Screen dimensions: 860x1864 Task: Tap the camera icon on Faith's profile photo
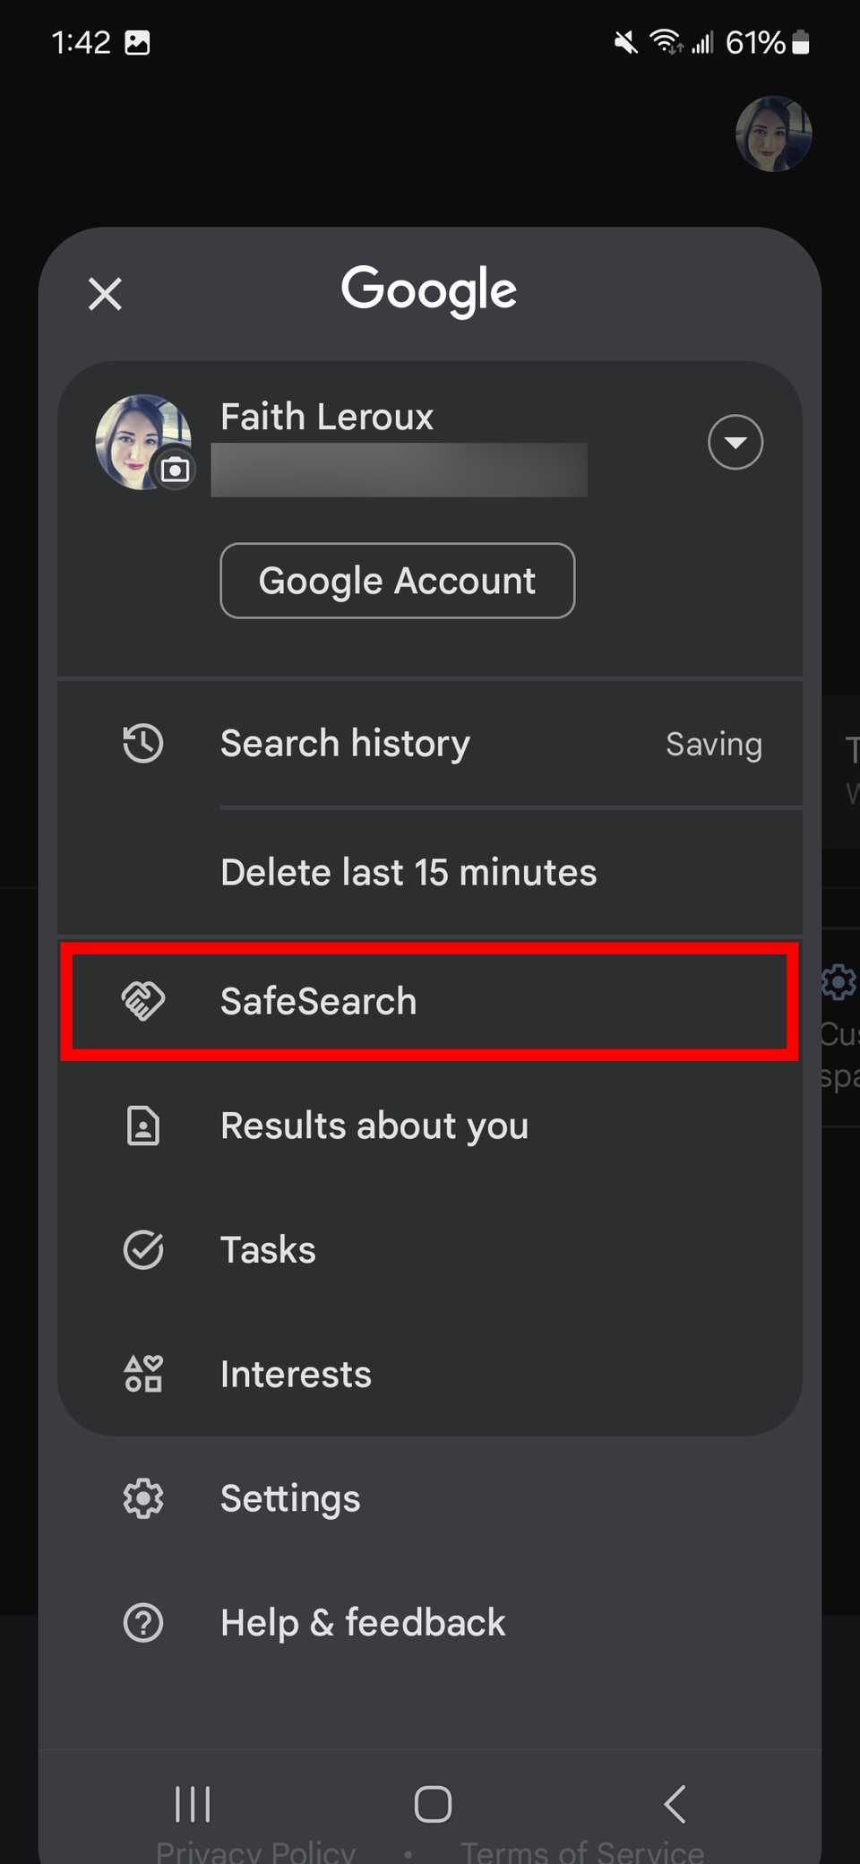[176, 469]
